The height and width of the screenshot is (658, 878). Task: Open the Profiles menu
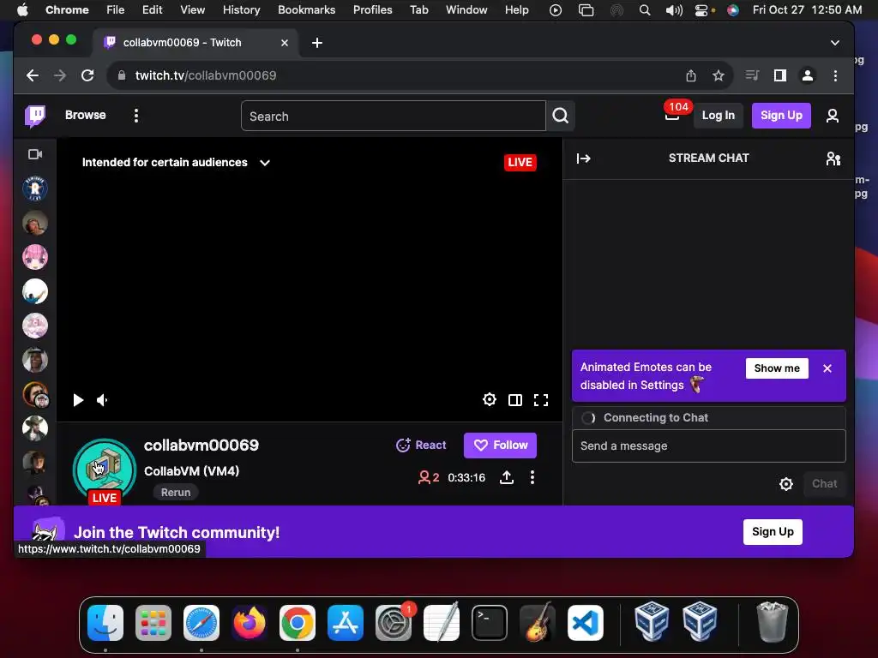[372, 9]
